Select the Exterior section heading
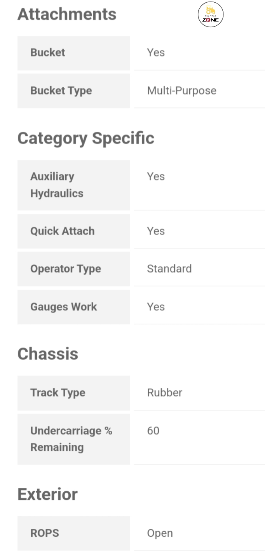 tap(47, 494)
